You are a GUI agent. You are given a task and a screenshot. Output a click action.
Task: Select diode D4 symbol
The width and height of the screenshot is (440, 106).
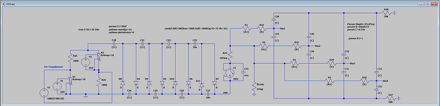tap(136, 83)
